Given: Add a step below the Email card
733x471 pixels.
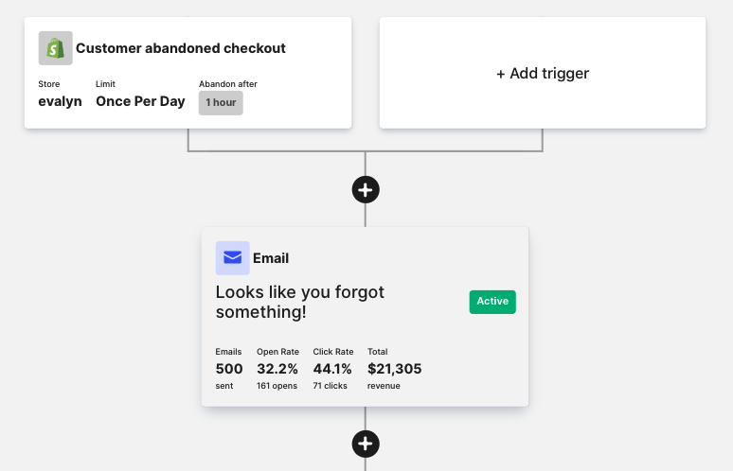Looking at the screenshot, I should point(366,443).
